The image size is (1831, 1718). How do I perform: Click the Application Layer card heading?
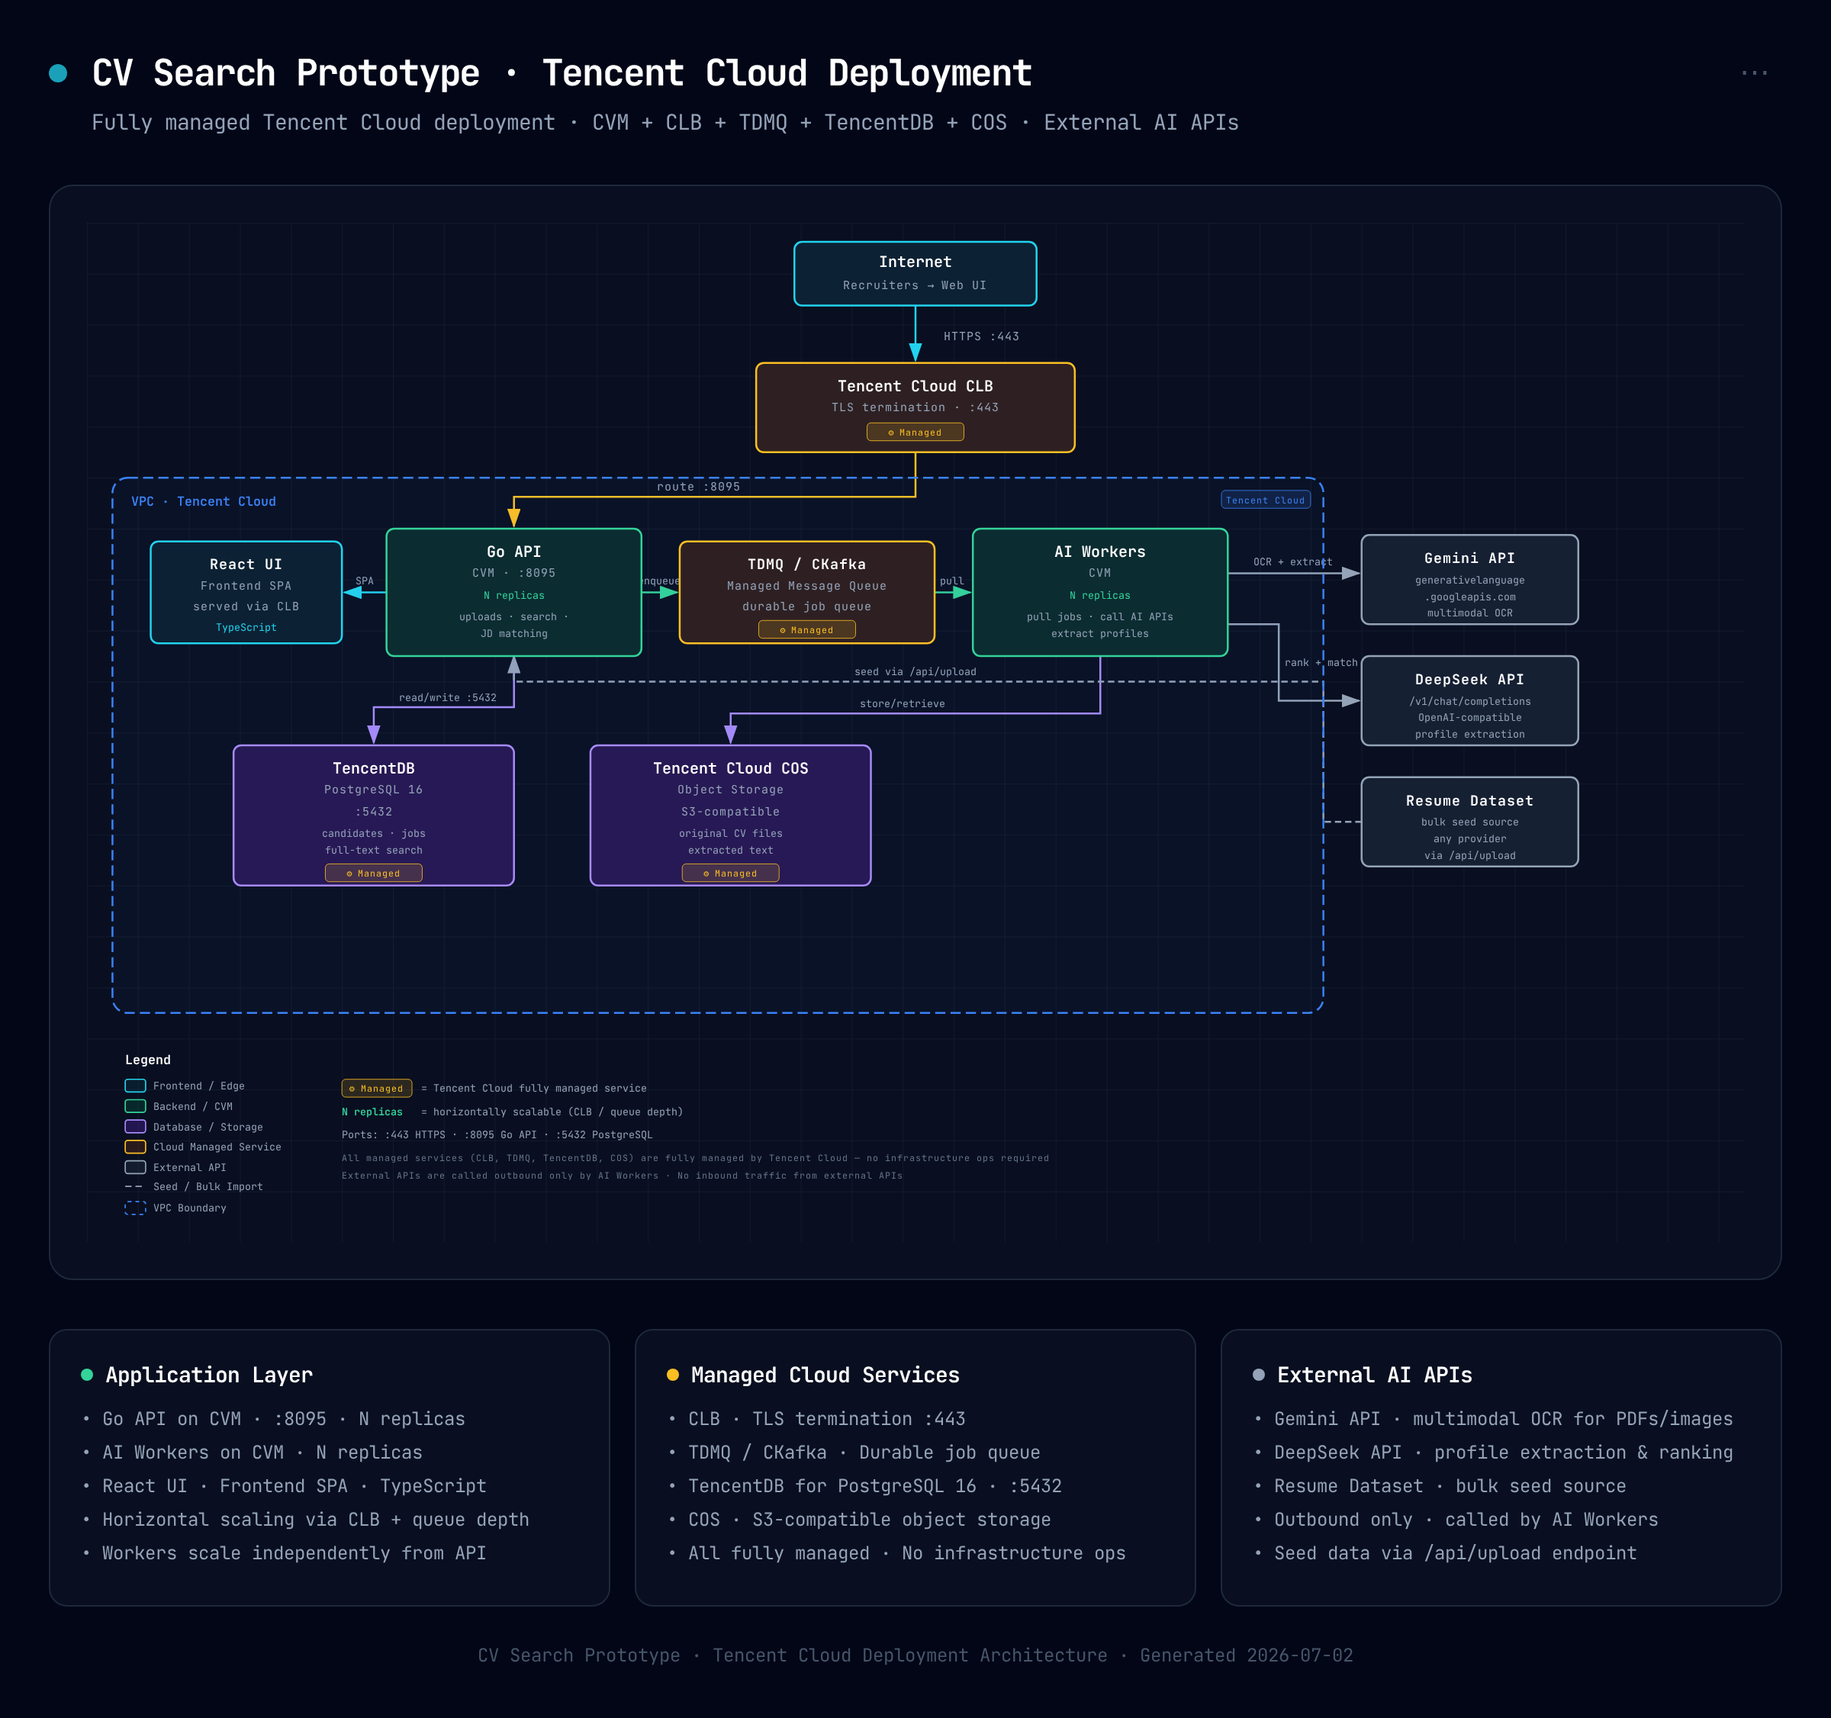(x=209, y=1375)
